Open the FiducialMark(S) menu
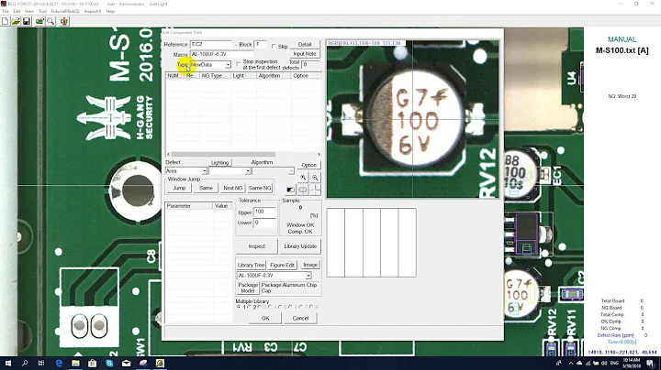The height and width of the screenshot is (370, 661). click(65, 11)
